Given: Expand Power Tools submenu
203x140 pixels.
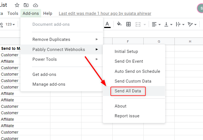Looking at the screenshot, I should 62,59.
